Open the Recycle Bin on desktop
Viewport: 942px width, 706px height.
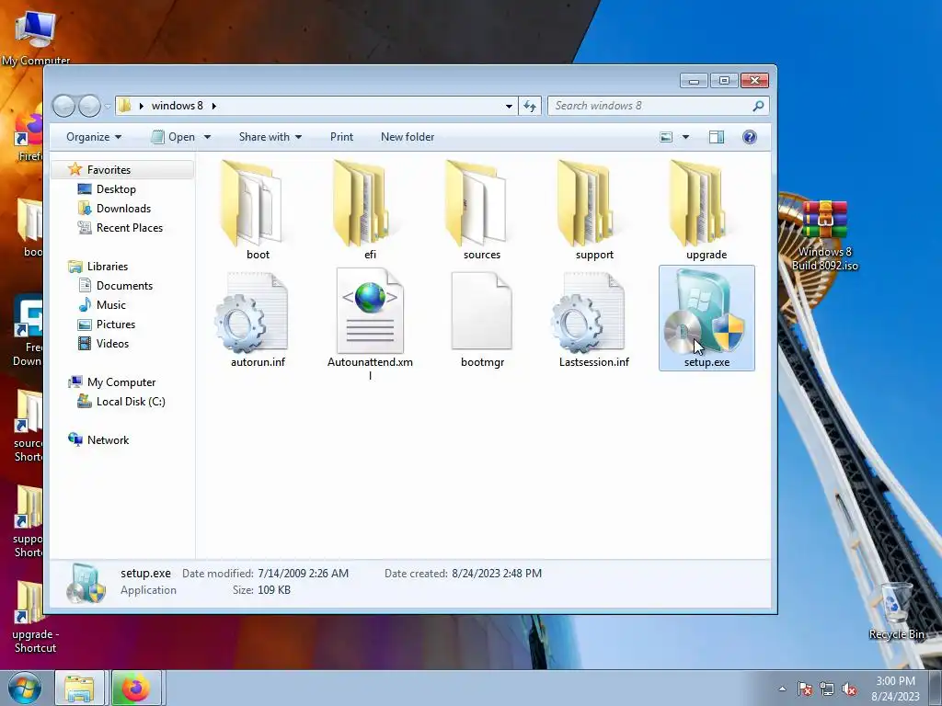coord(896,611)
